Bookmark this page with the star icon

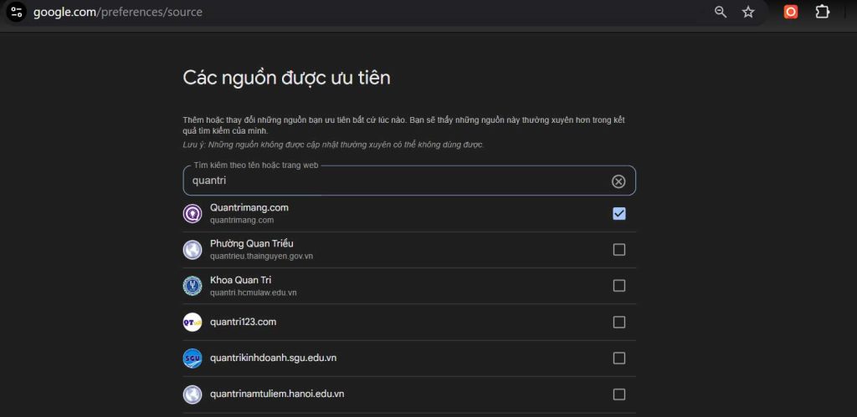(x=748, y=12)
